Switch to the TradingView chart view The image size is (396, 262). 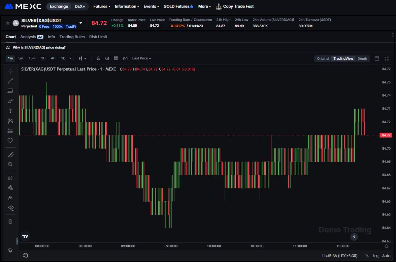tap(343, 58)
